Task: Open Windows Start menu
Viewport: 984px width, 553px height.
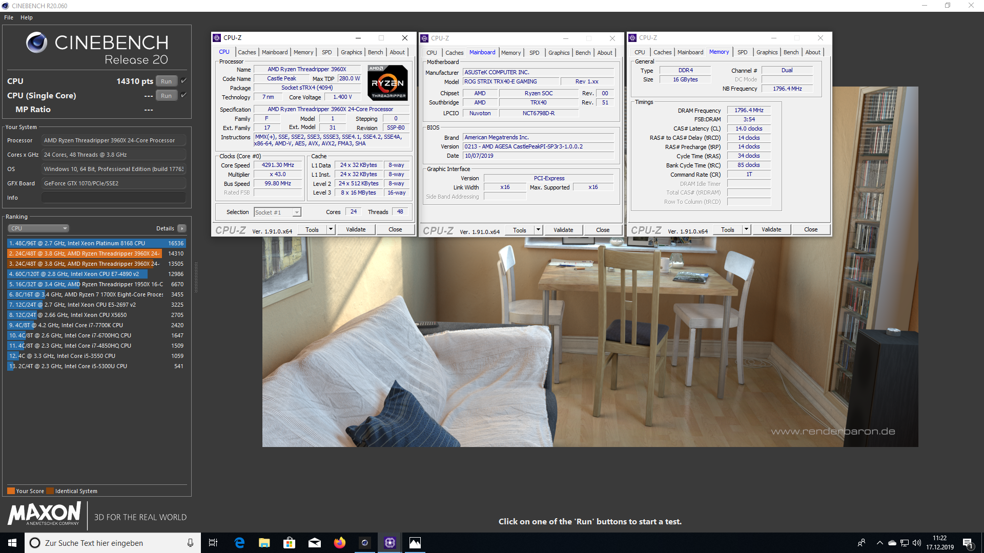Action: (x=12, y=543)
